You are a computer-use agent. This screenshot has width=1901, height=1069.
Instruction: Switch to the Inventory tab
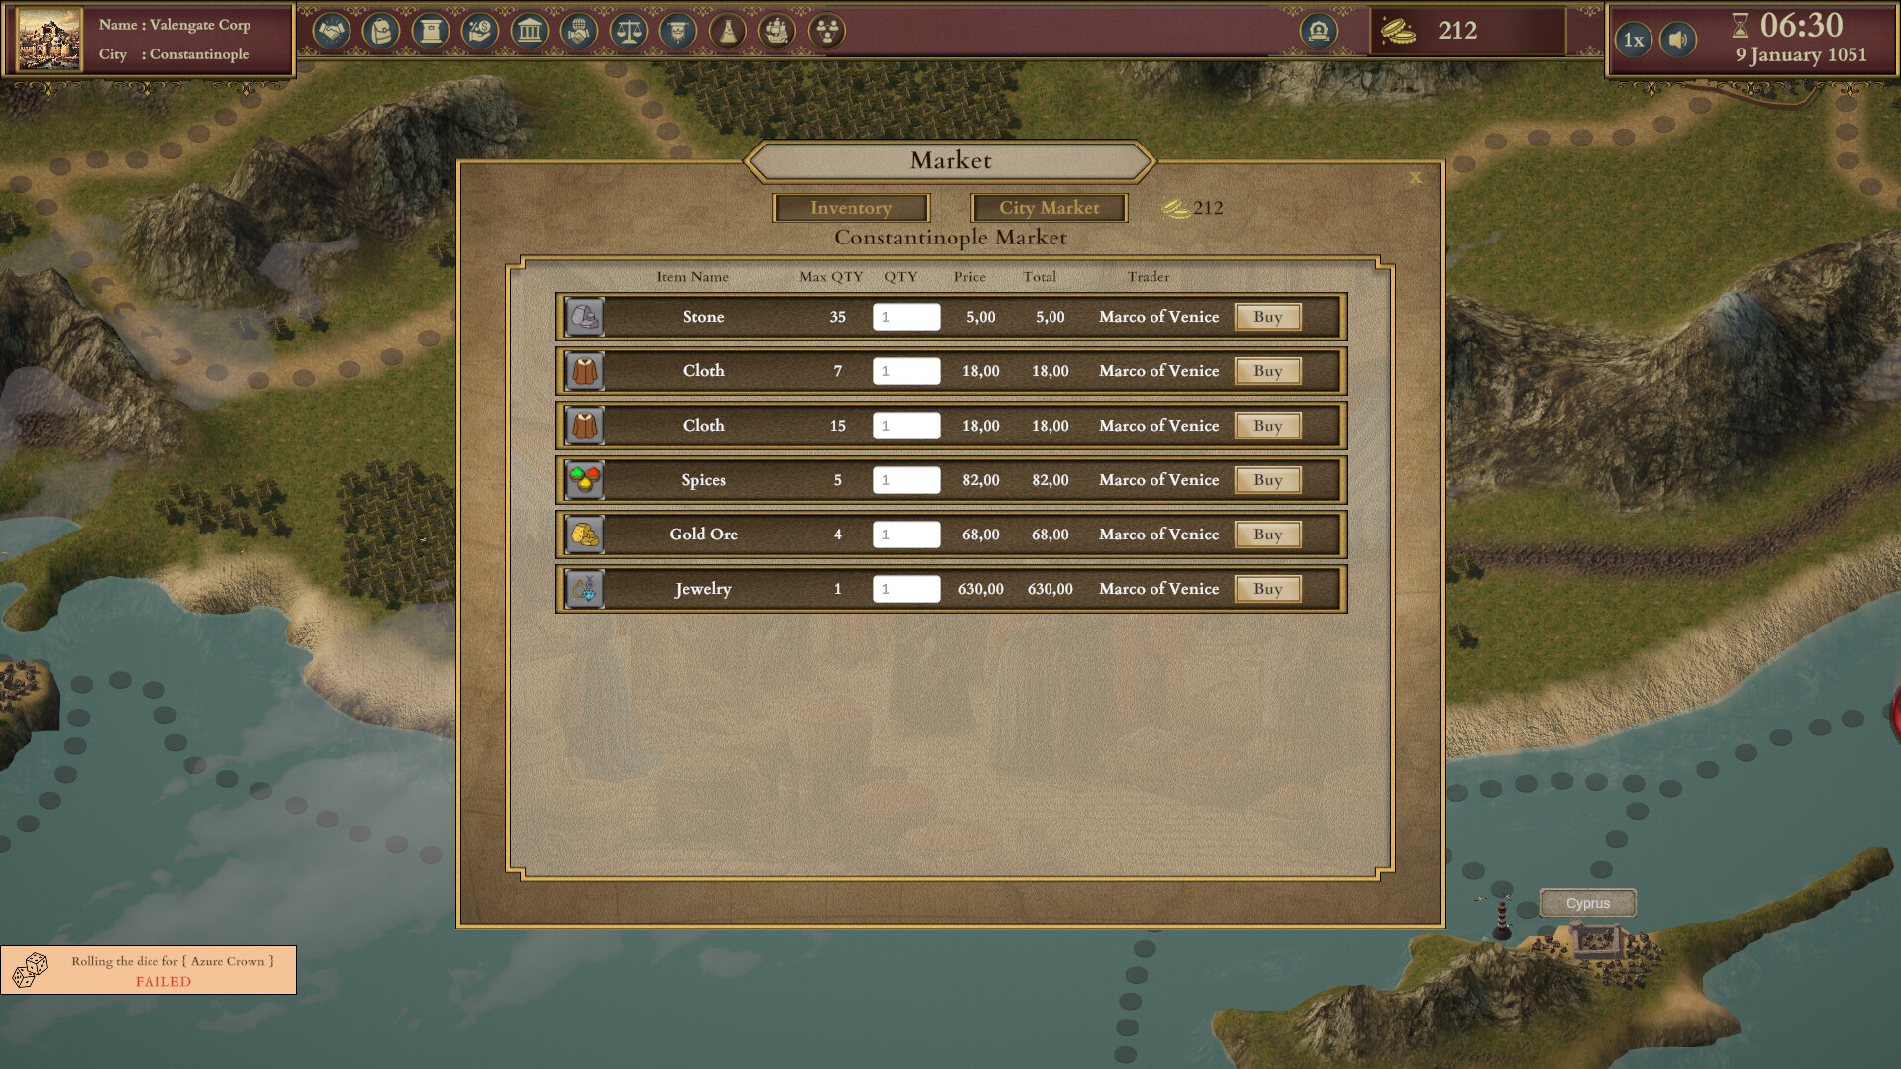tap(850, 208)
